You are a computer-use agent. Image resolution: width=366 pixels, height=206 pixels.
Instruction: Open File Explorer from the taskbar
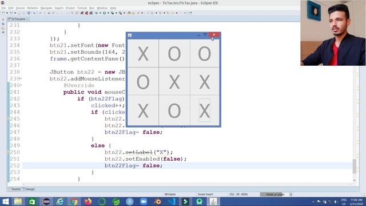coord(18,201)
